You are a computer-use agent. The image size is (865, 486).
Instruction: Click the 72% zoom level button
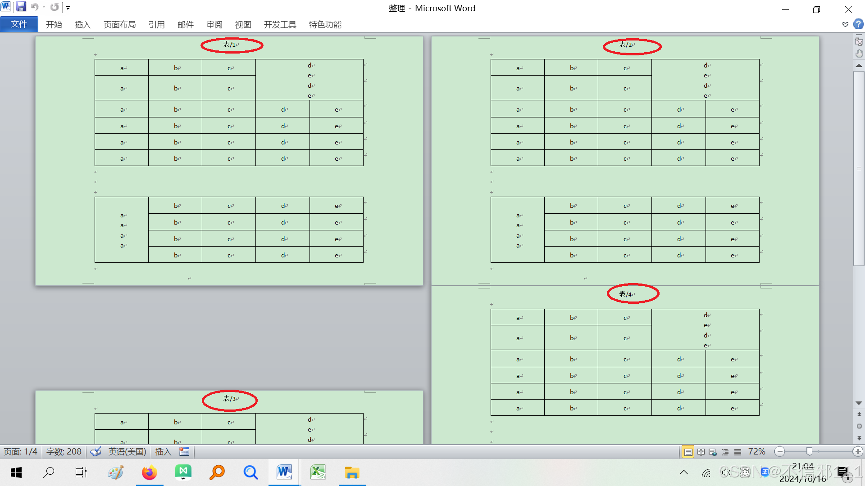click(x=756, y=451)
